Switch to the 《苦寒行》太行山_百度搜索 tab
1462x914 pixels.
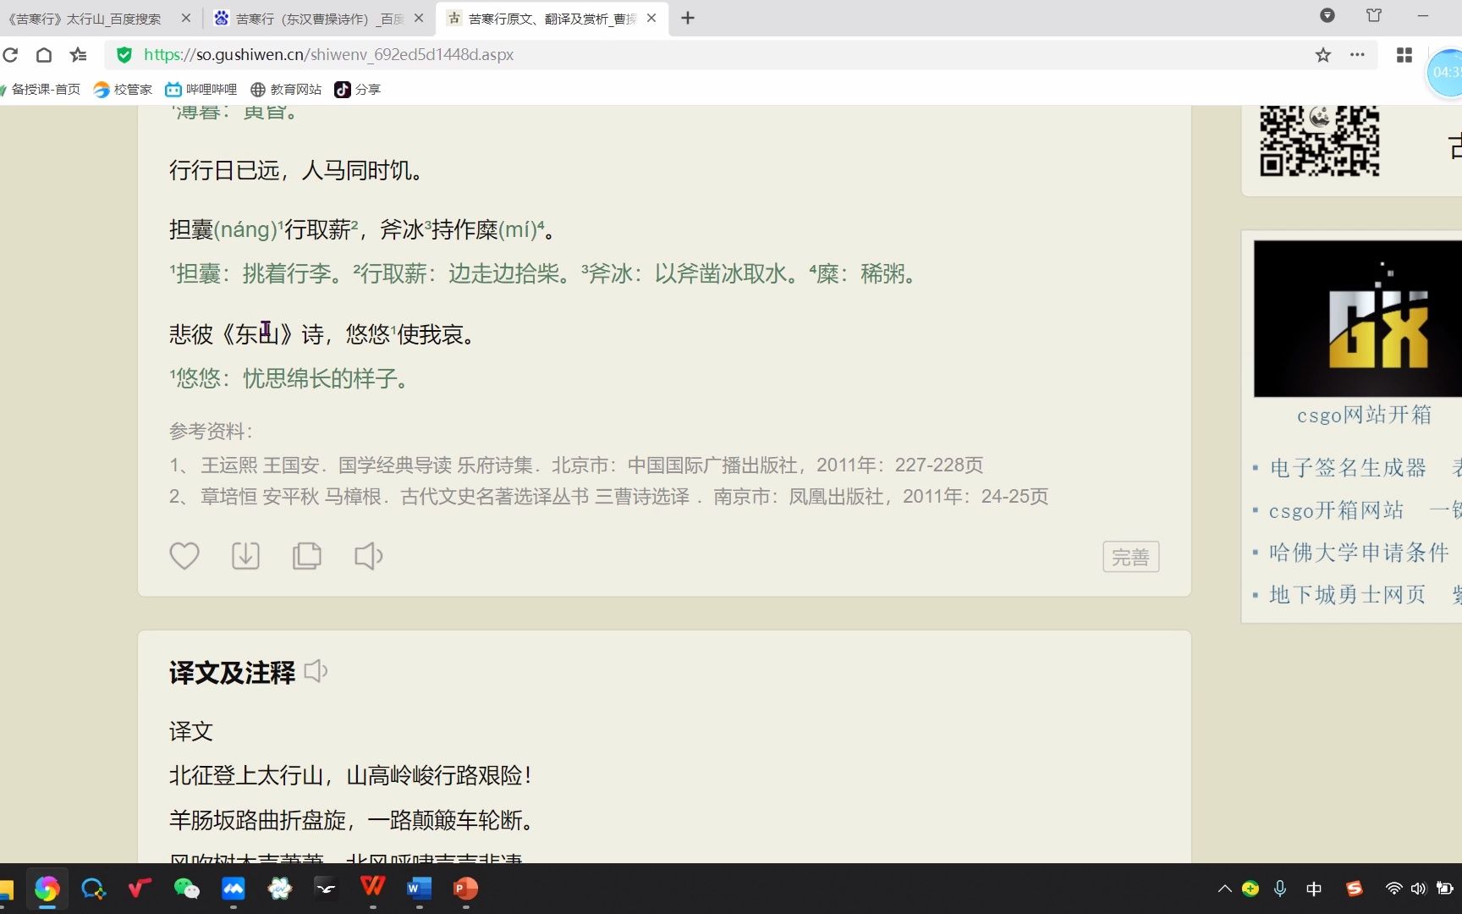[85, 18]
